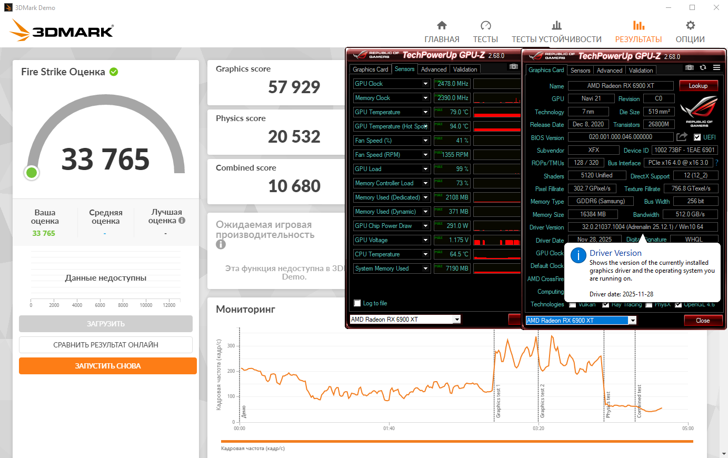Open the Memory Used (Dedicated) dropdown
728x458 pixels.
click(425, 197)
